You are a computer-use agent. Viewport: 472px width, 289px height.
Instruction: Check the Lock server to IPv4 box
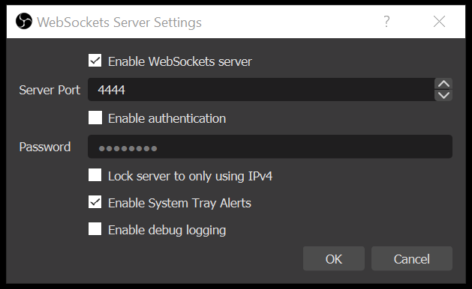tap(95, 175)
